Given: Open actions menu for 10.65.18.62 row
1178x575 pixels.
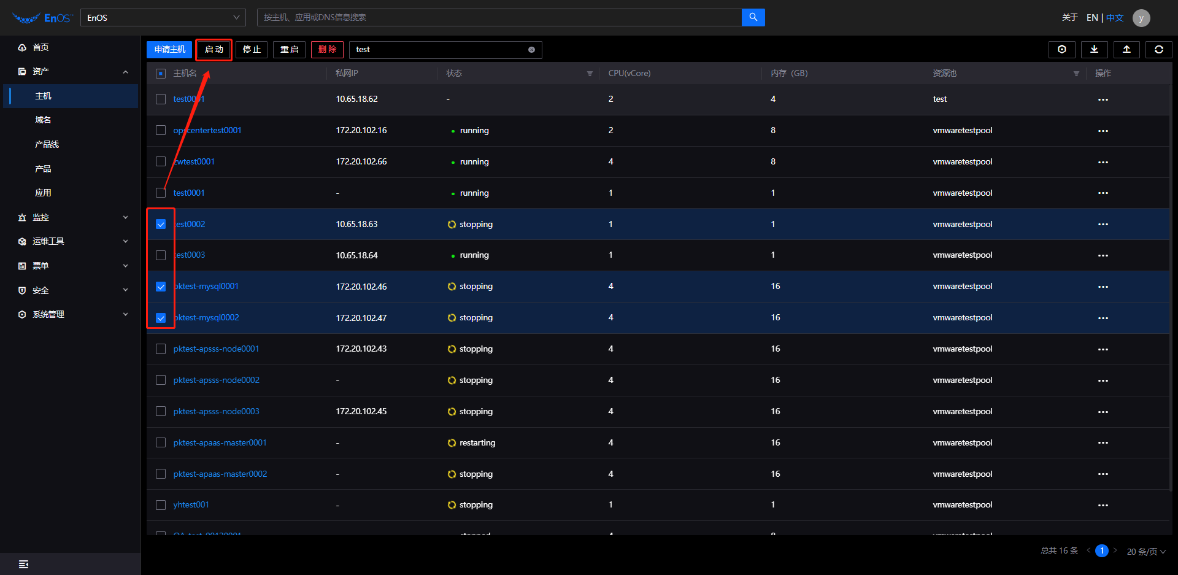Looking at the screenshot, I should tap(1103, 99).
